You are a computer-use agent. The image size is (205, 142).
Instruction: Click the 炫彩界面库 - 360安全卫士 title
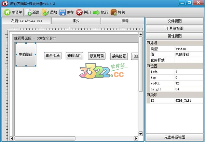tap(35, 38)
